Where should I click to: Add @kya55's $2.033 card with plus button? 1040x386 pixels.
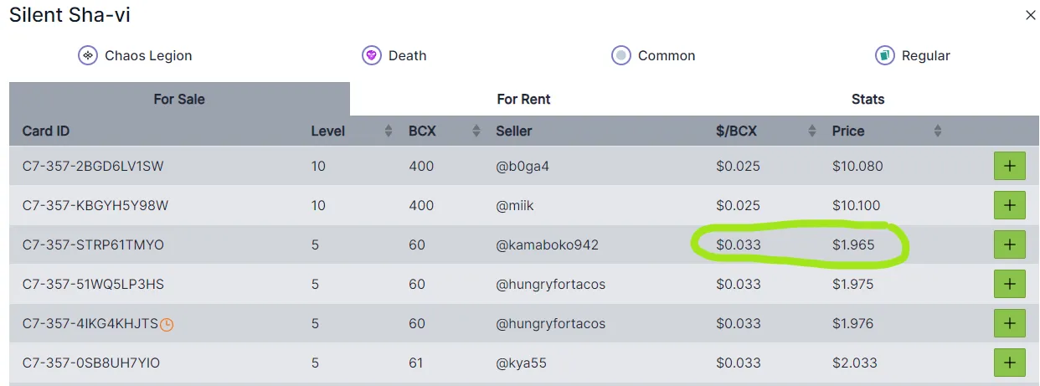click(x=1010, y=363)
